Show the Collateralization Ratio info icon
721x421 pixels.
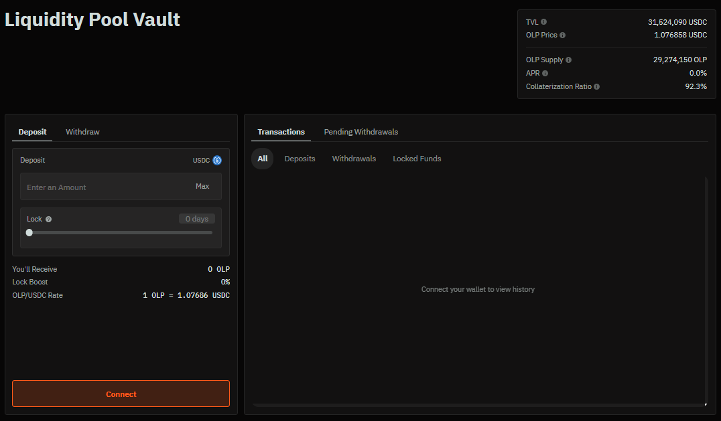596,86
